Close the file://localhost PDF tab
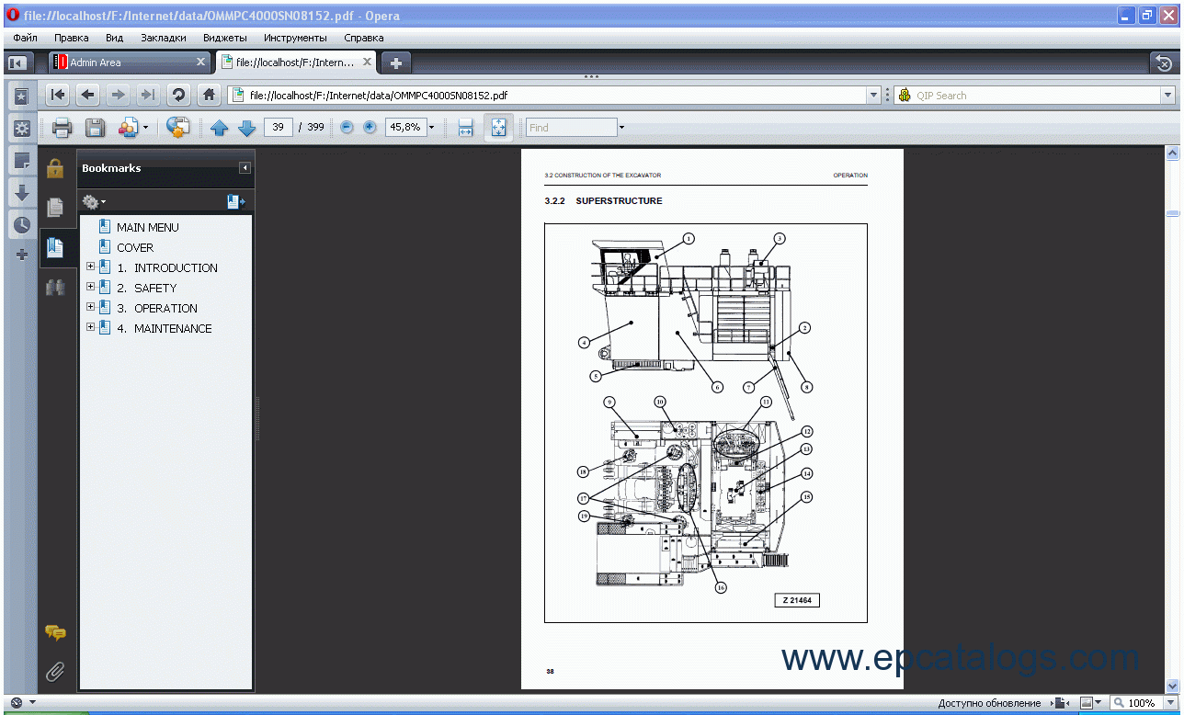Screen dimensions: 1184x715 (368, 62)
